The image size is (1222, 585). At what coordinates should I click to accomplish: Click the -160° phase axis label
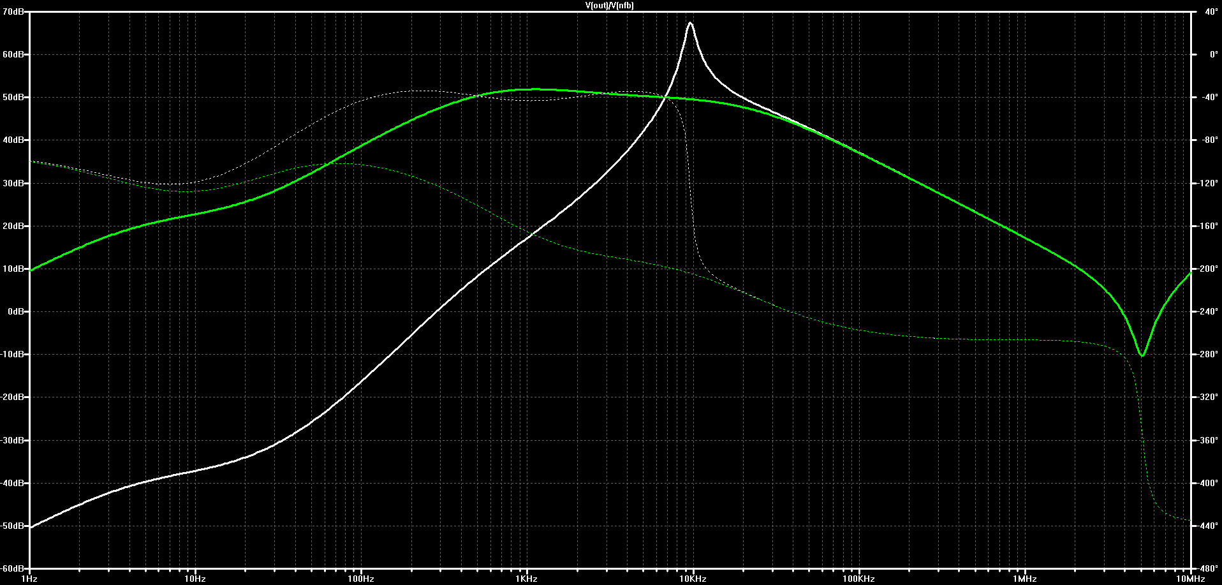(x=1208, y=226)
